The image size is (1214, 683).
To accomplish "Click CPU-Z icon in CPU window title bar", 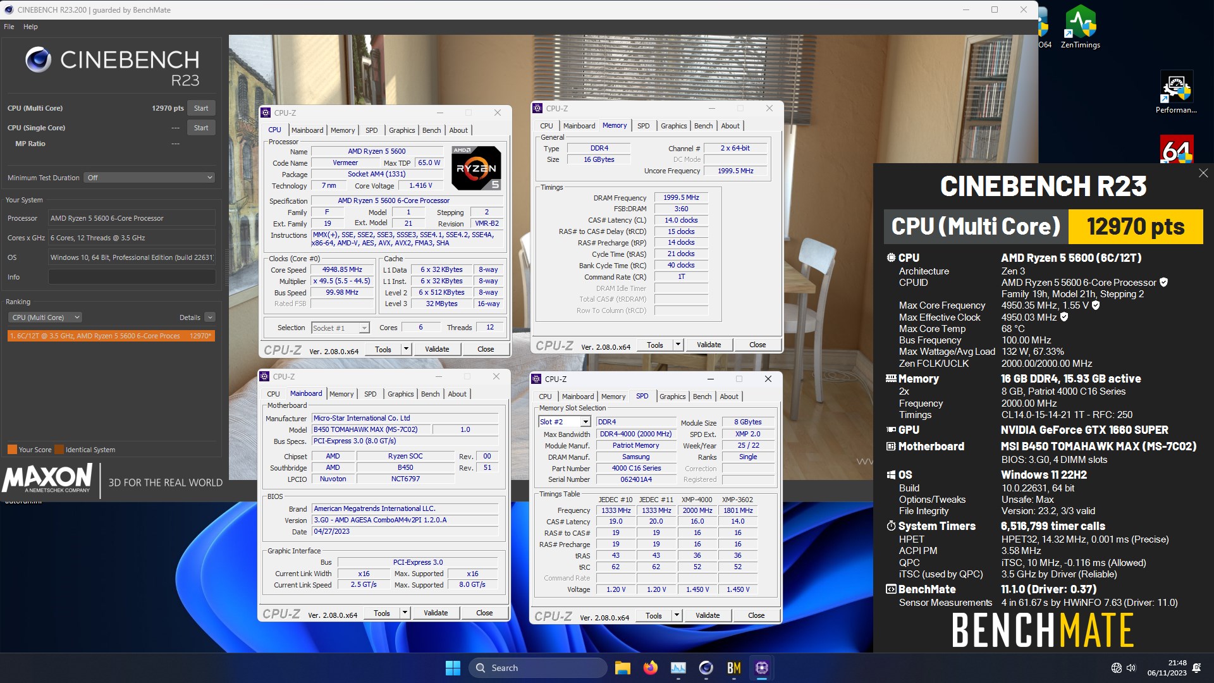I will click(266, 113).
